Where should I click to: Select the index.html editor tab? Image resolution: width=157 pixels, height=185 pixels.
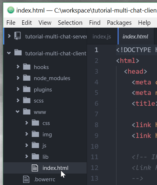[136, 37]
